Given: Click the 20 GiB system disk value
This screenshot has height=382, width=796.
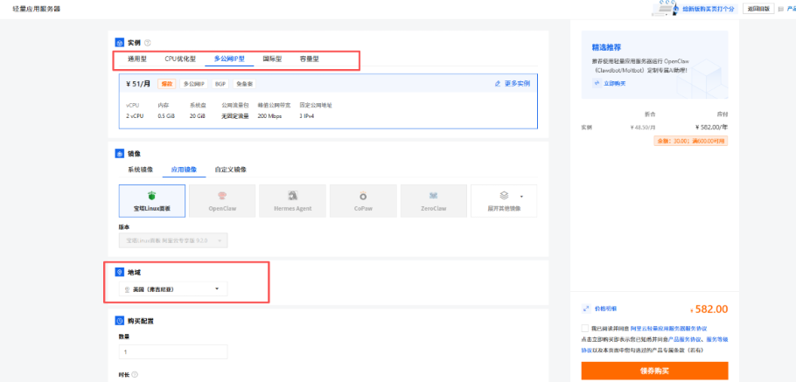Looking at the screenshot, I should [198, 116].
